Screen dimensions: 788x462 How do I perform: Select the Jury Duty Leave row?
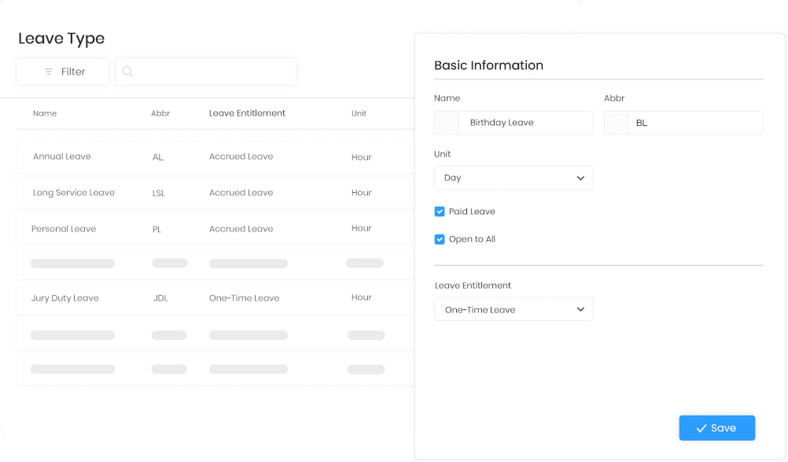click(x=216, y=298)
